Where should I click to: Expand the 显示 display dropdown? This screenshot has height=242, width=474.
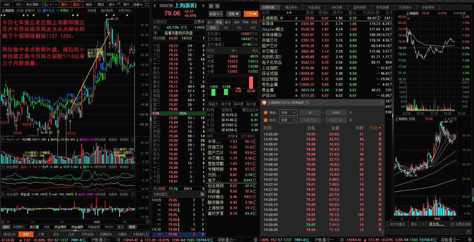click(x=113, y=5)
